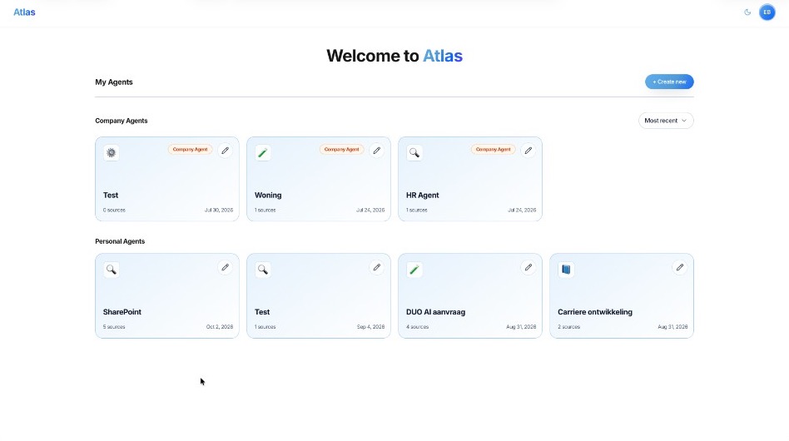The image size is (789, 441).
Task: Open the SharePoint agent card
Action: pyautogui.click(x=167, y=295)
